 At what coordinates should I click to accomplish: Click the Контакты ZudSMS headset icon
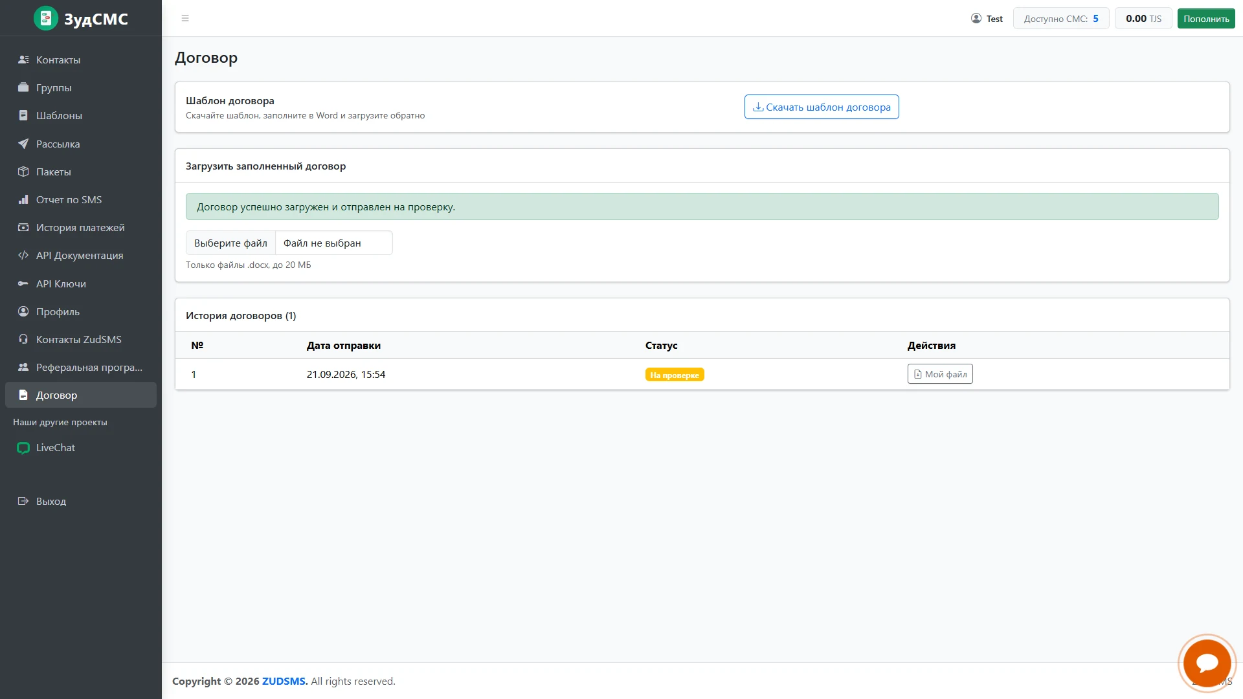click(x=23, y=339)
